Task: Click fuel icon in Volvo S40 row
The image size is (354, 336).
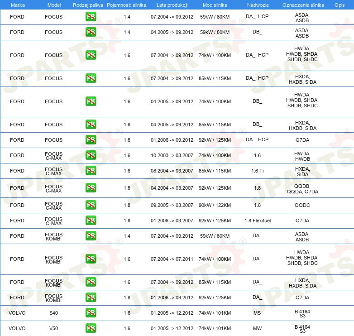Action: (91, 313)
